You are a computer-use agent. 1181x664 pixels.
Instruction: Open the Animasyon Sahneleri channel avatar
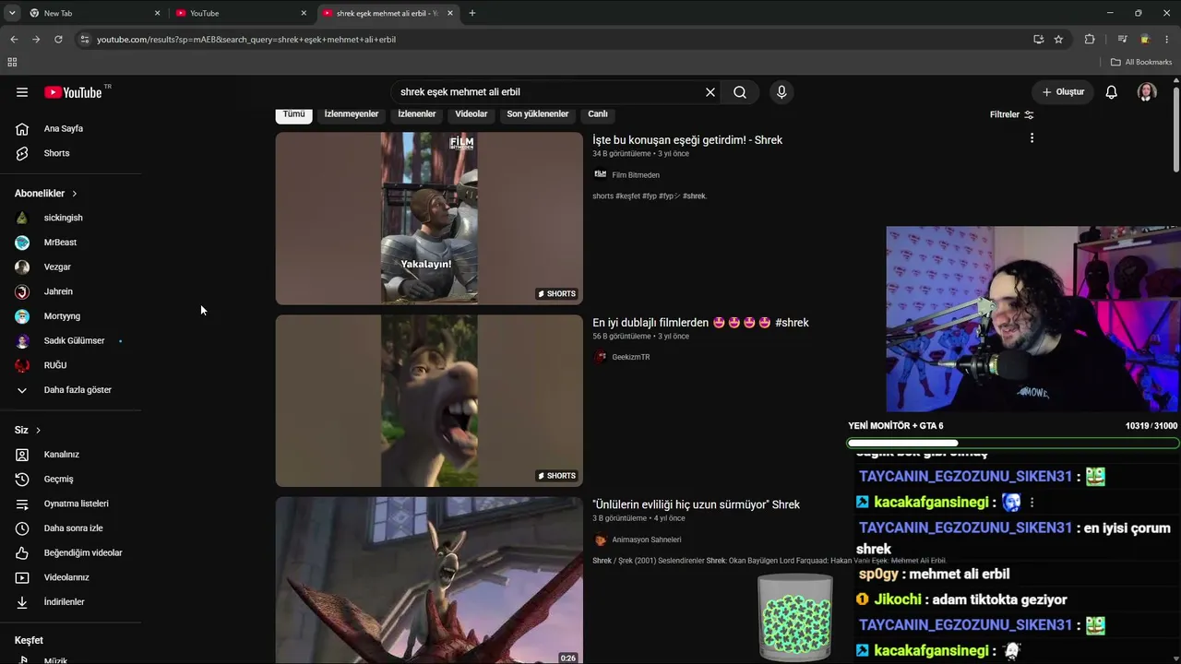click(601, 539)
